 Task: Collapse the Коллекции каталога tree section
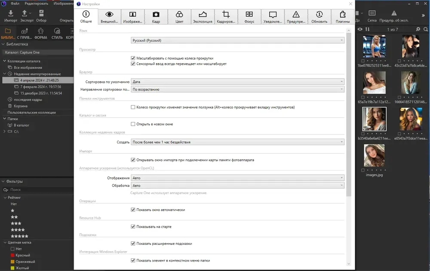click(4, 61)
